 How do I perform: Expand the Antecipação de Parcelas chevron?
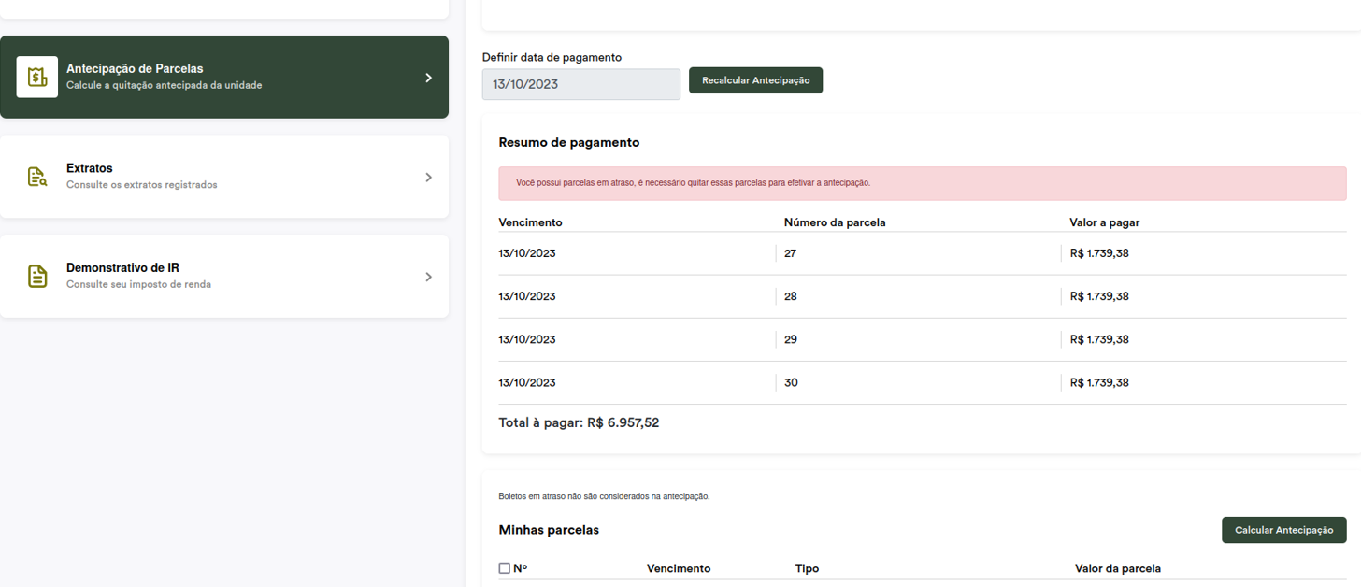pos(429,78)
